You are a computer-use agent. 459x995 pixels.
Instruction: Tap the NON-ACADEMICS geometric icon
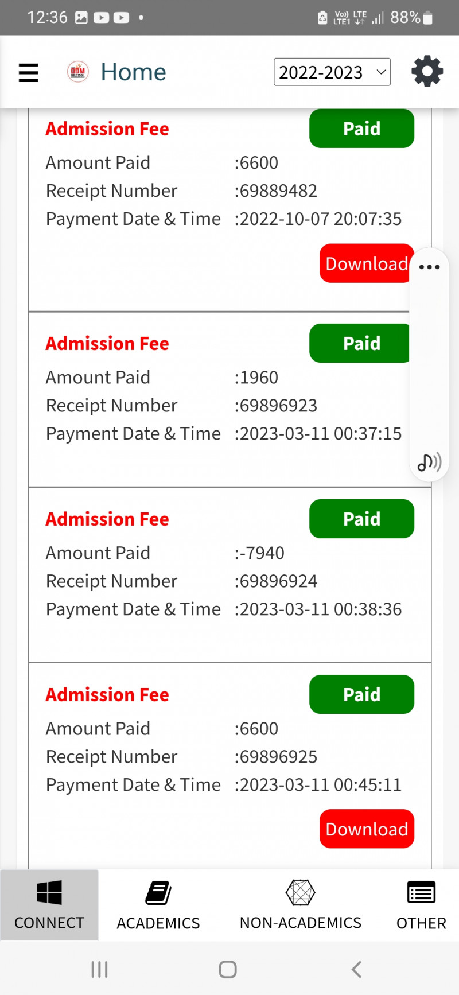300,893
